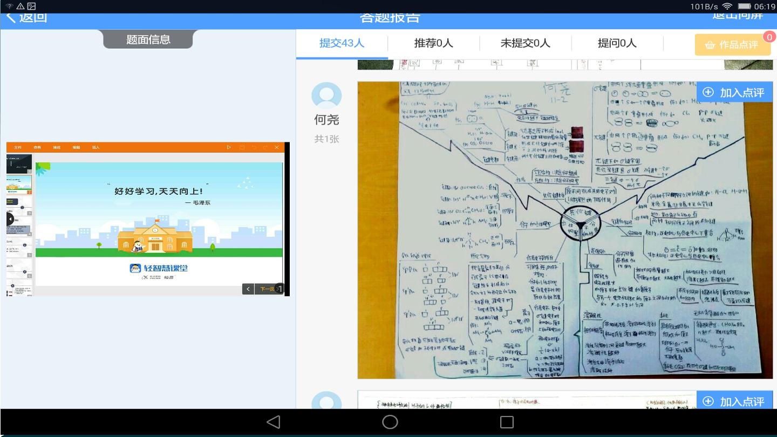
Task: Tap the Android back navigation triangle
Action: (x=274, y=422)
